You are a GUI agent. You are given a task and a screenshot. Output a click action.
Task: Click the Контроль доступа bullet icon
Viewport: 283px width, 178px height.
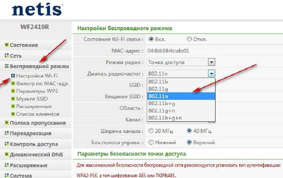click(7, 144)
